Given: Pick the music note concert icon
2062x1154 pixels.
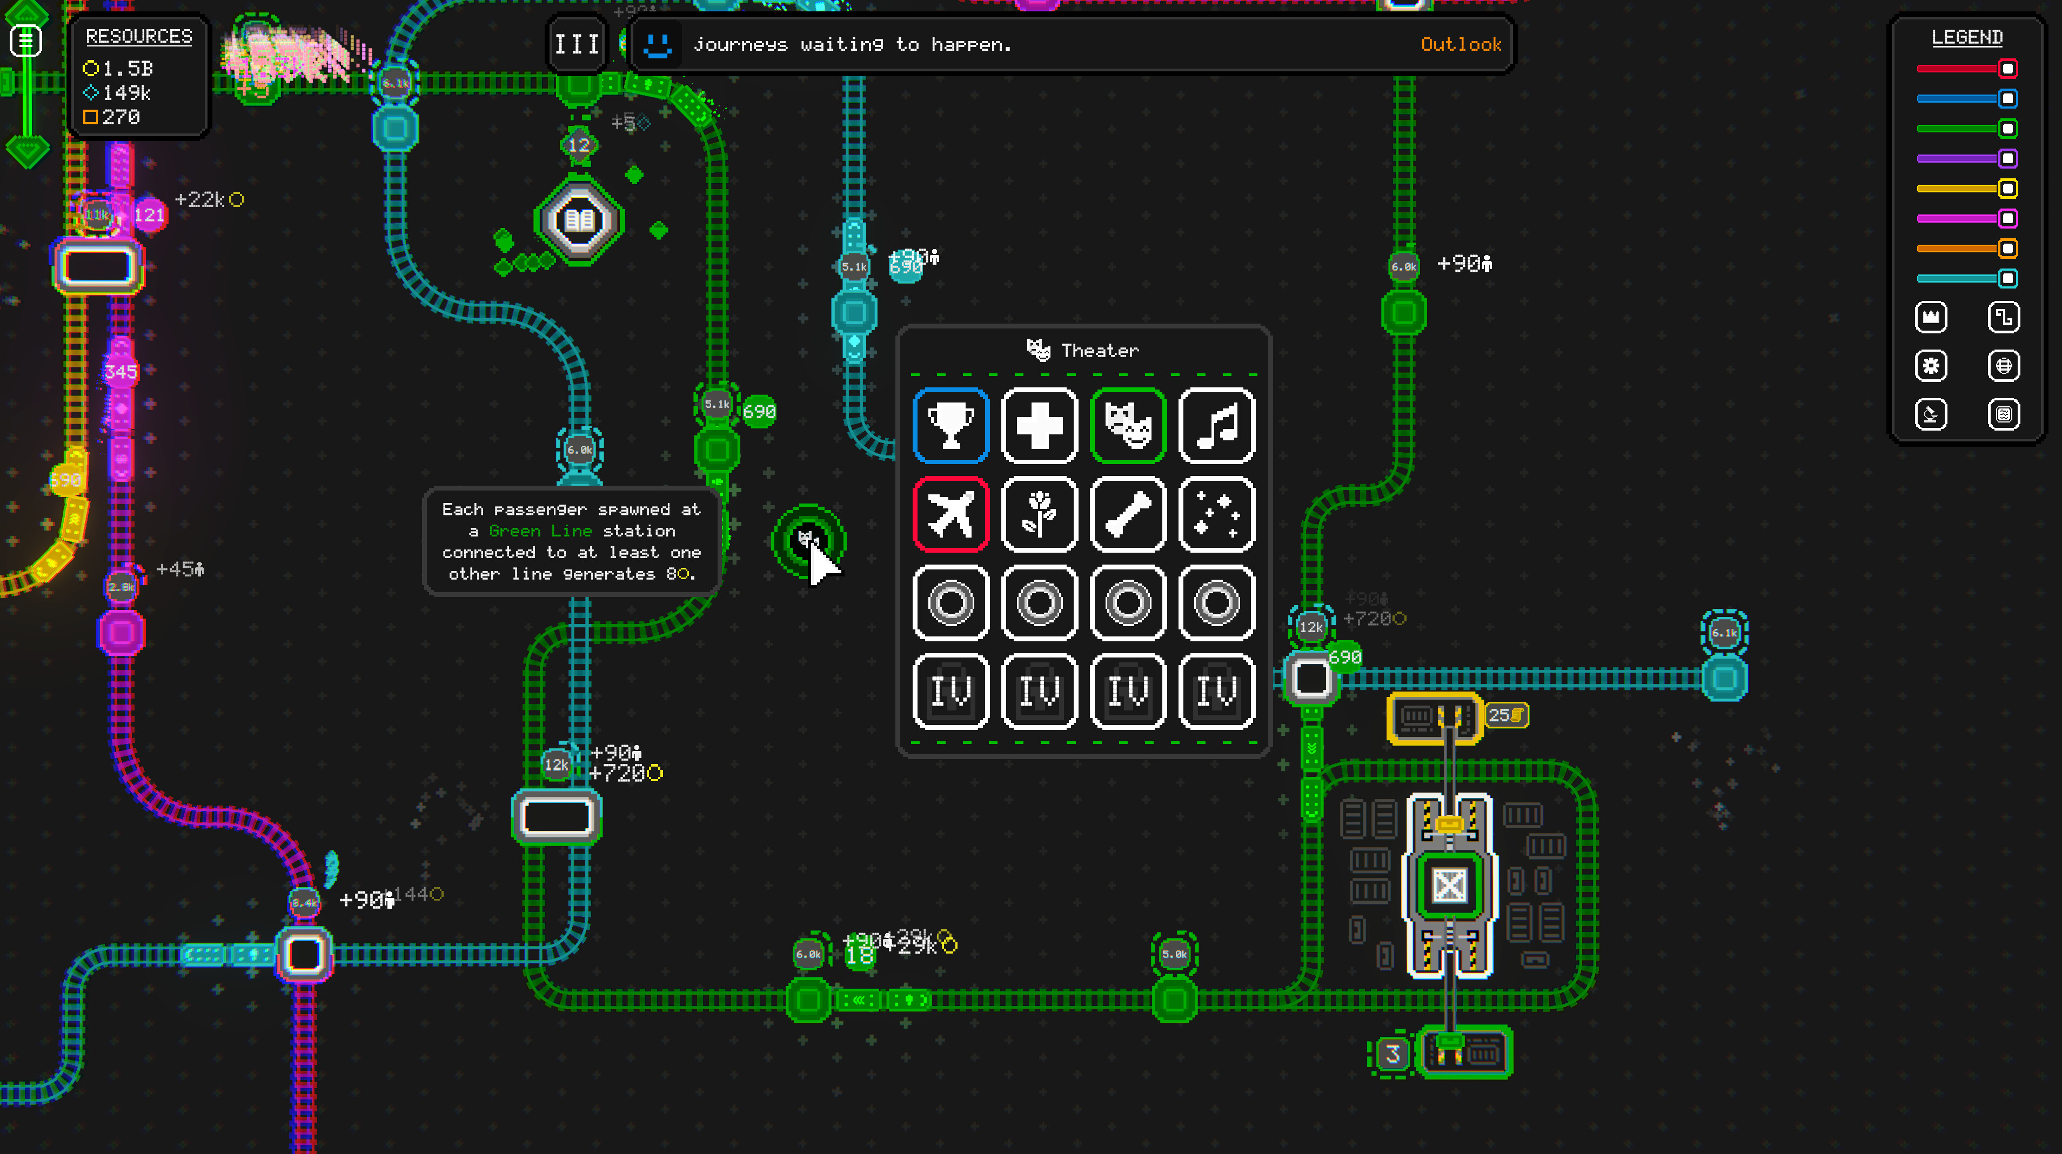Looking at the screenshot, I should [1217, 426].
